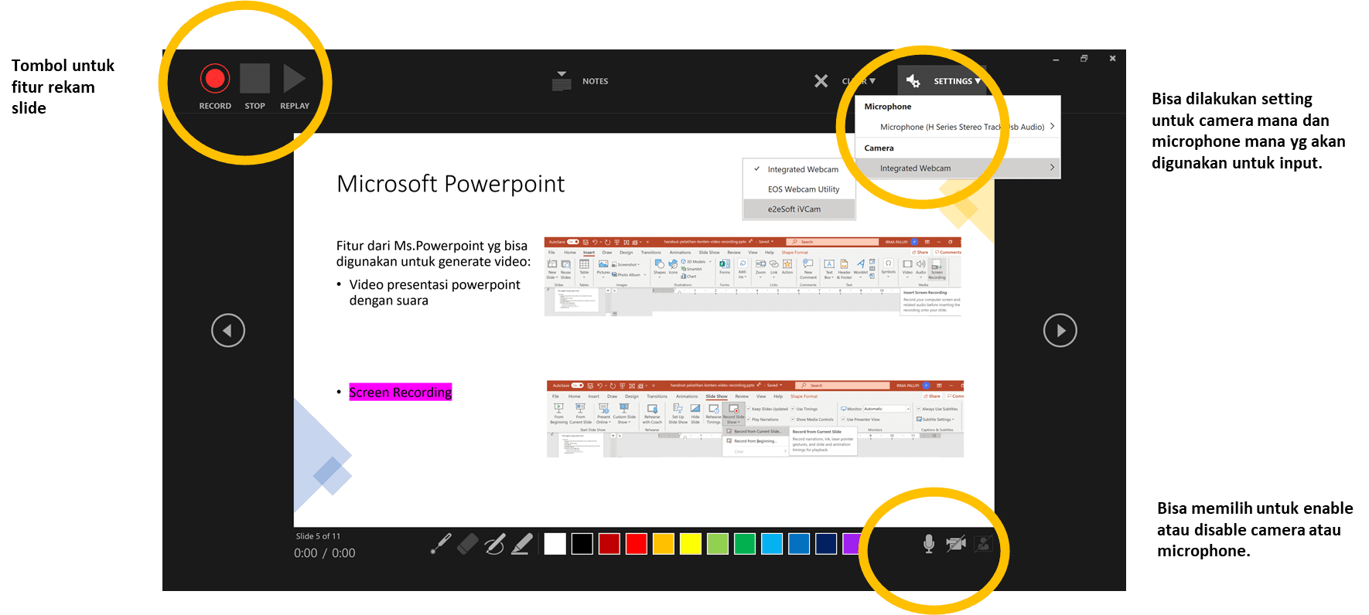
Task: Select e2eSoft iVCam from camera list
Action: [x=794, y=209]
